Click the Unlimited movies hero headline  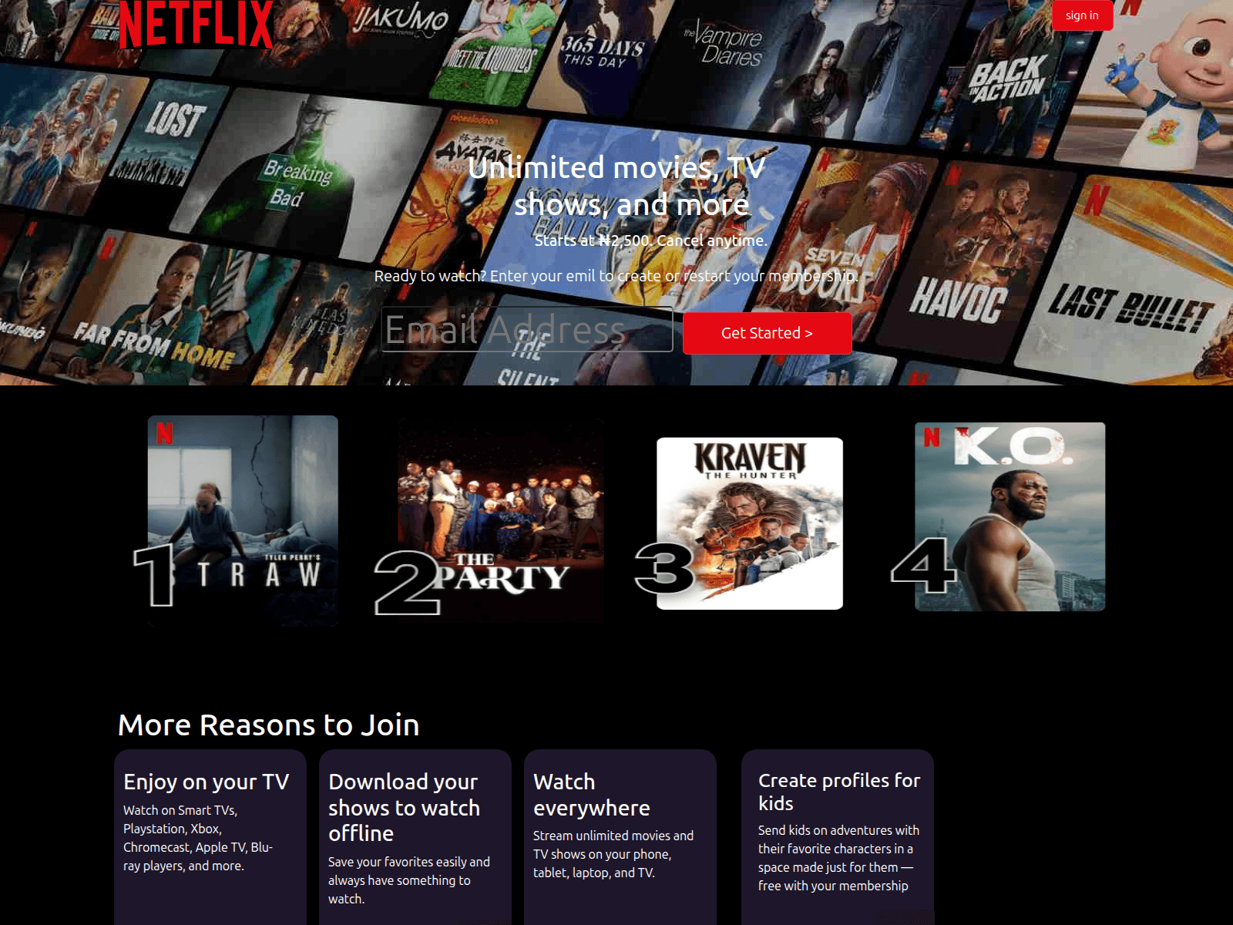(x=616, y=186)
